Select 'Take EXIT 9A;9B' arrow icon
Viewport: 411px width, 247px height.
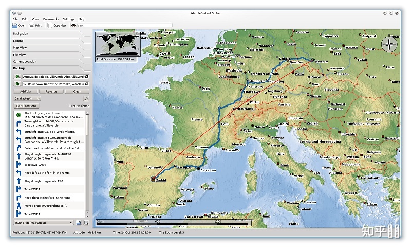[18, 165]
